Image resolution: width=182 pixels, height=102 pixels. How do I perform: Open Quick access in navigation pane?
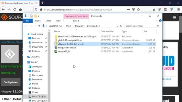click(37, 34)
